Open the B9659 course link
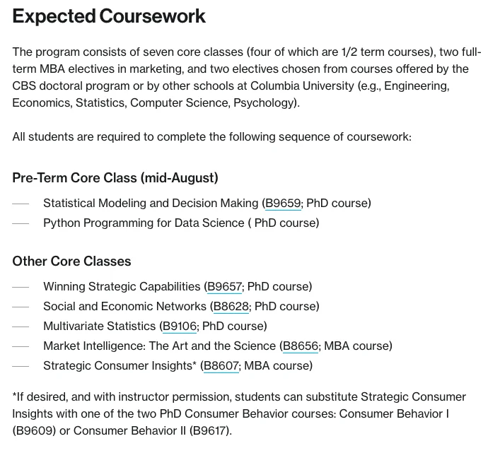The width and height of the screenshot is (500, 453). point(283,204)
